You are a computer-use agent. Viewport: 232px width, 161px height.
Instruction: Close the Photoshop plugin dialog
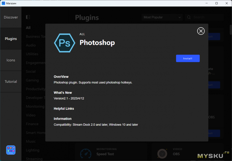point(201,31)
